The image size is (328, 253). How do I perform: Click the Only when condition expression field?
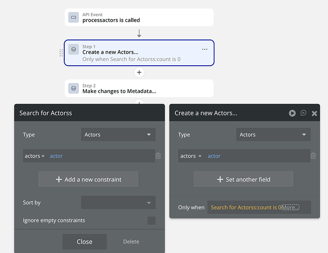pos(245,207)
